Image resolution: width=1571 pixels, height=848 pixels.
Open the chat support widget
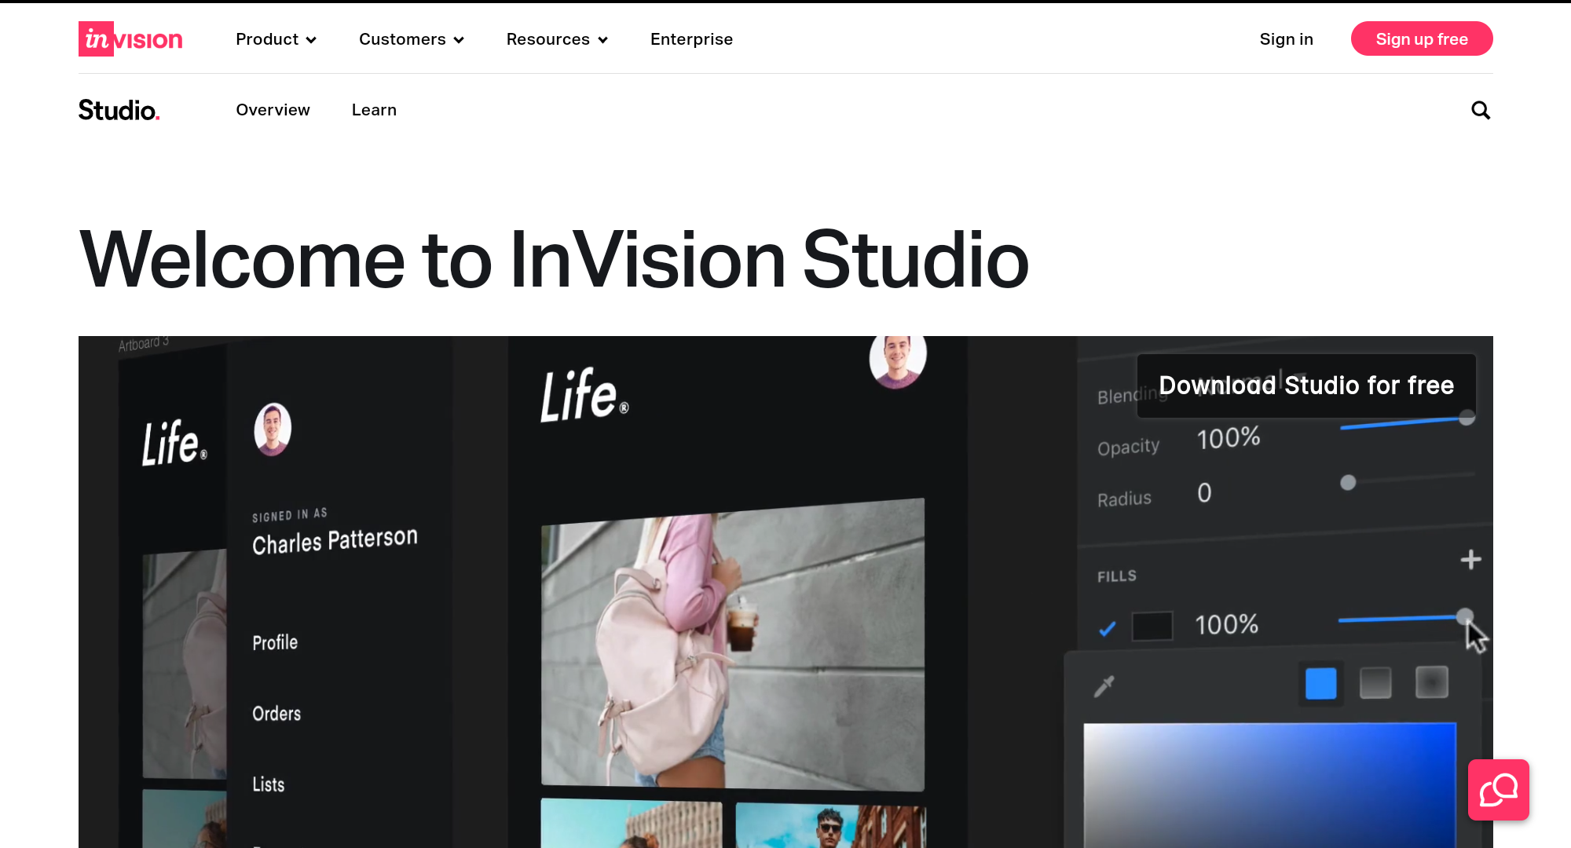(x=1499, y=790)
